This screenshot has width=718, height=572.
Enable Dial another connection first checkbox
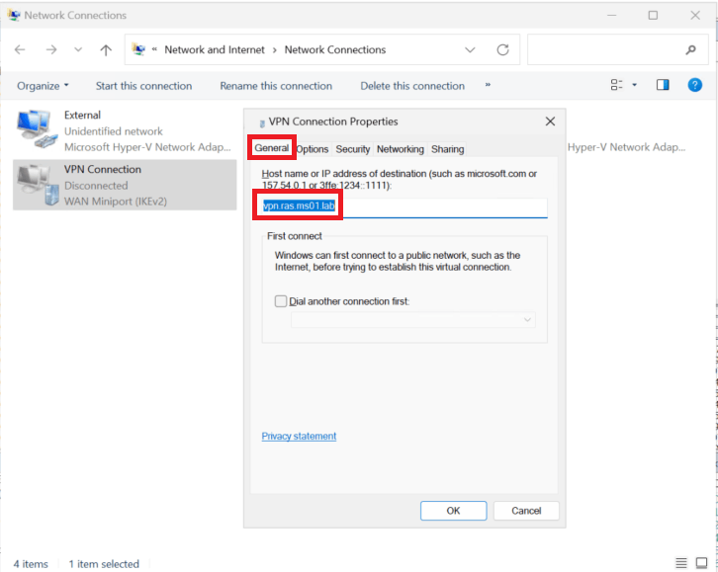click(281, 301)
